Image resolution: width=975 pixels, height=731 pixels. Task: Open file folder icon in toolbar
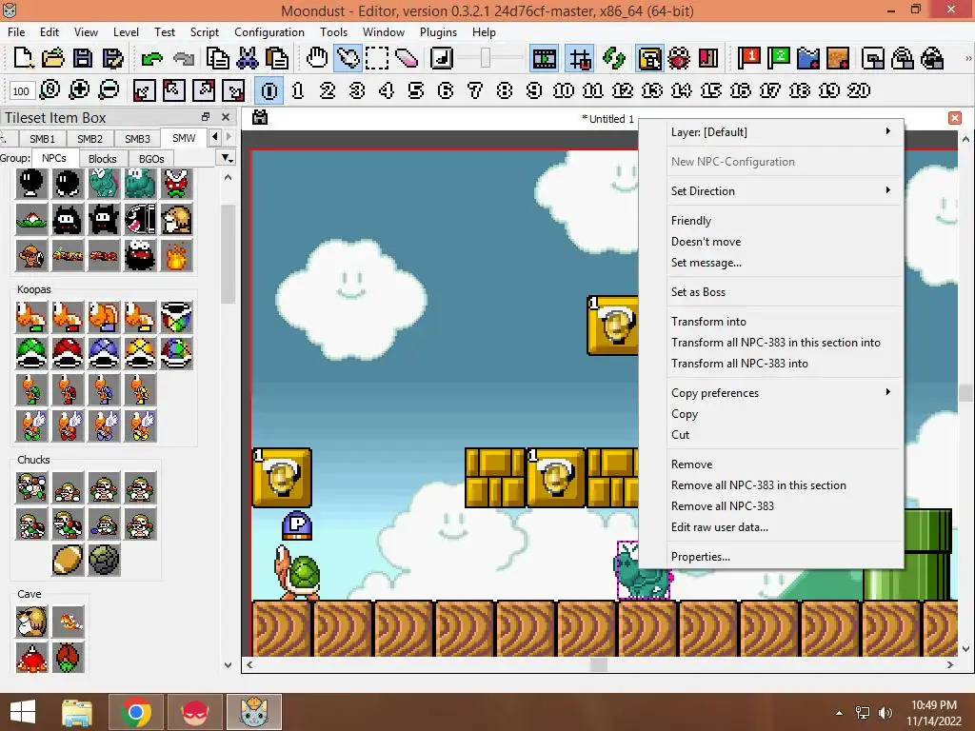[x=53, y=58]
